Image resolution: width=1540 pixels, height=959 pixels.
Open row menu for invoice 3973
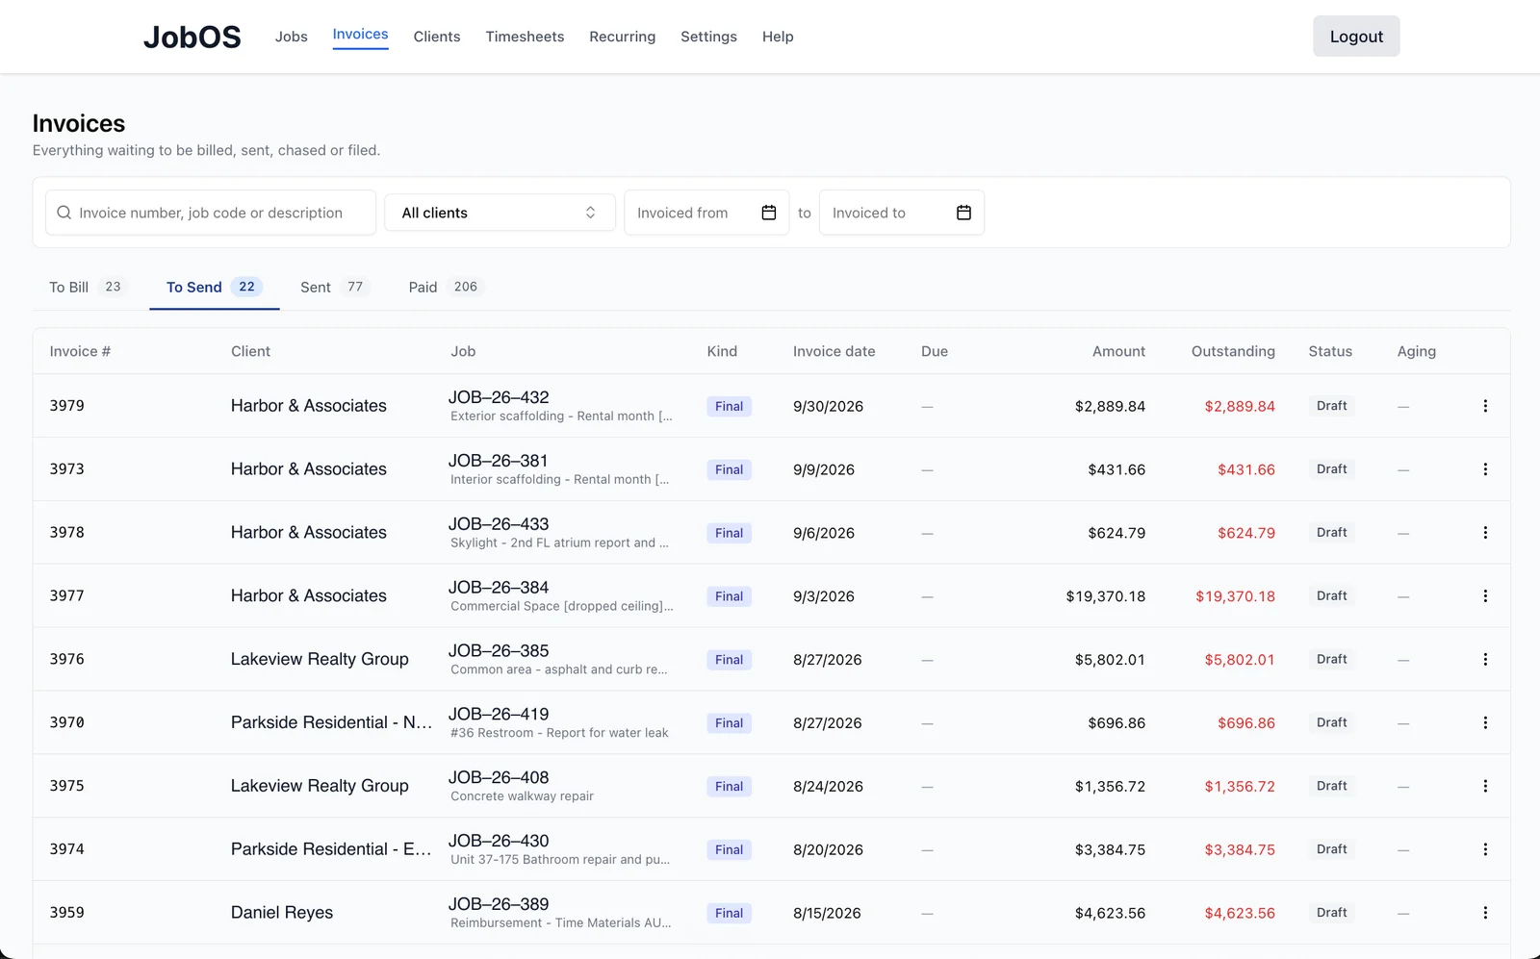coord(1485,469)
